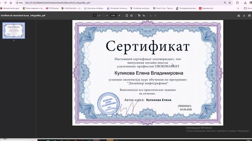Image resolution: width=252 pixels, height=141 pixels.
Task: Expand the hidden bookmarks chevron
Action: tap(238, 8)
